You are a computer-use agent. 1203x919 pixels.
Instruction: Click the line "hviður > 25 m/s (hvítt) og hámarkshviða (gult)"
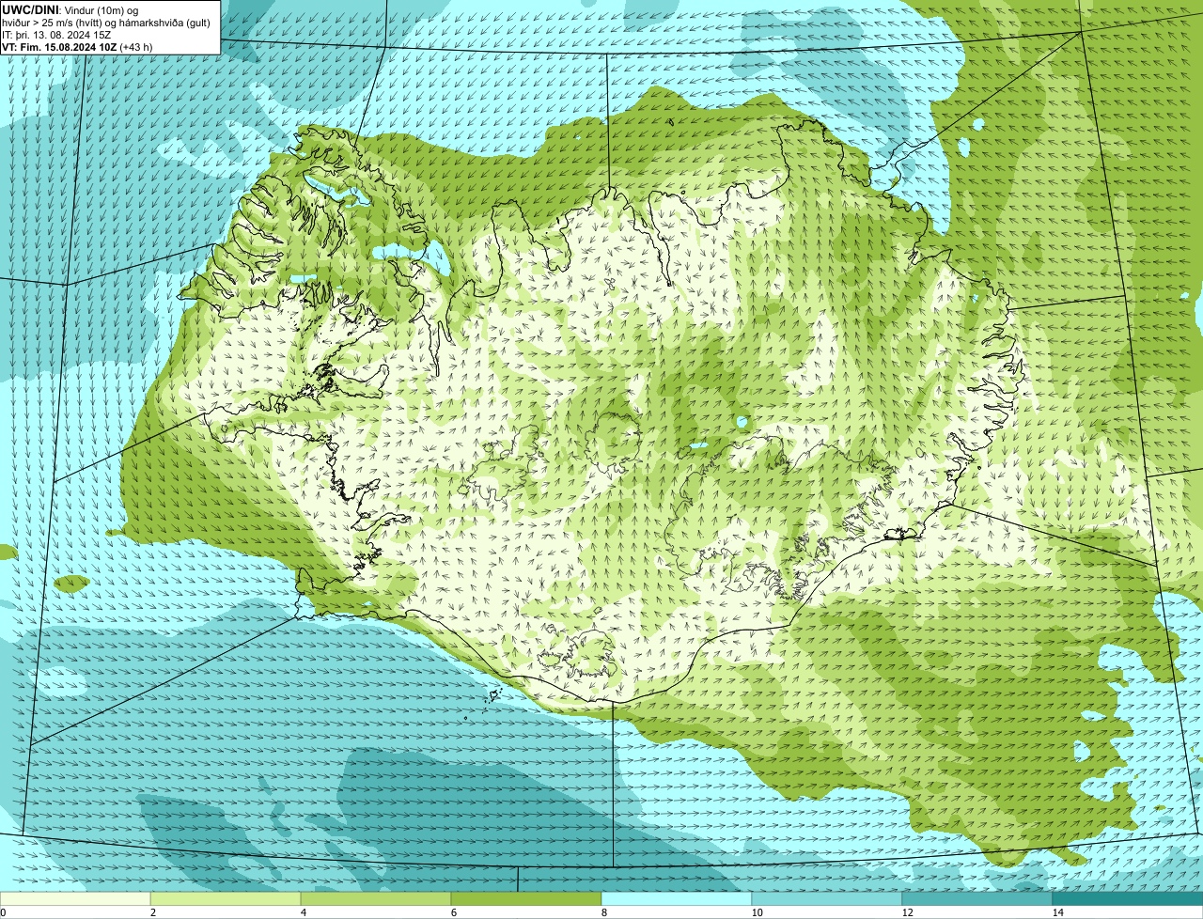point(107,22)
